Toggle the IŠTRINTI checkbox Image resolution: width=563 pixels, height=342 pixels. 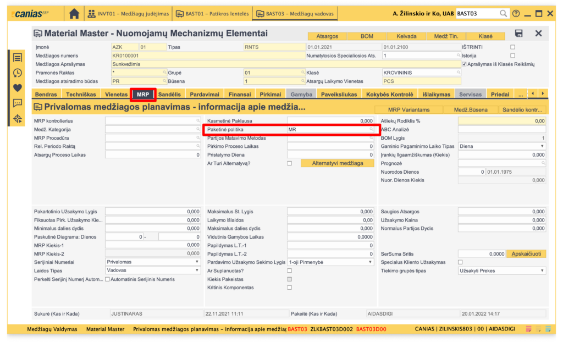[512, 47]
